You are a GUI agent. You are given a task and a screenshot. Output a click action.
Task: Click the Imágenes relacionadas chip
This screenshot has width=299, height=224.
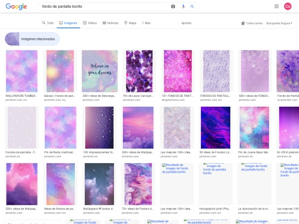[x=32, y=39]
